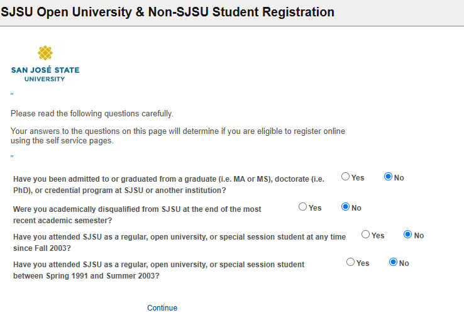Click the 'between Spring 1991 and Summer 2003' question text

(x=158, y=270)
